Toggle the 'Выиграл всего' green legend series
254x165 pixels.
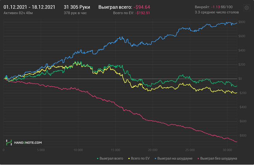110,158
